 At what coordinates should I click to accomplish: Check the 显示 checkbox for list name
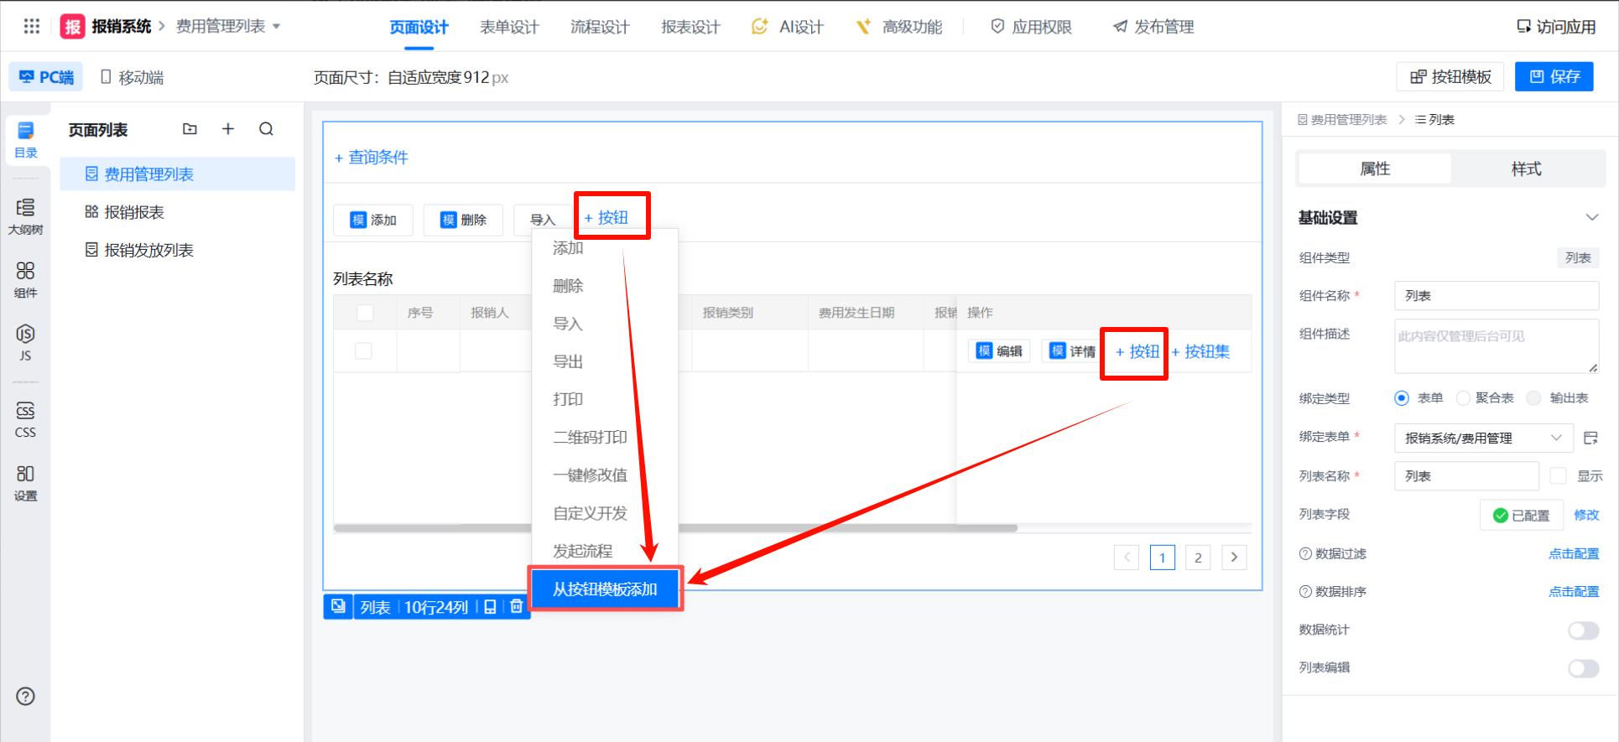coord(1558,476)
